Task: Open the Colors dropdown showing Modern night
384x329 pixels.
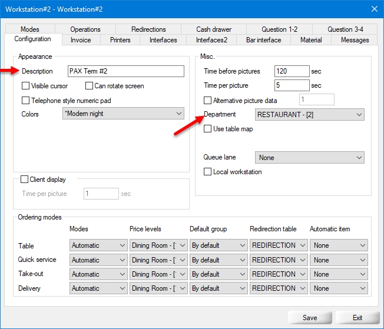Action: pos(124,114)
